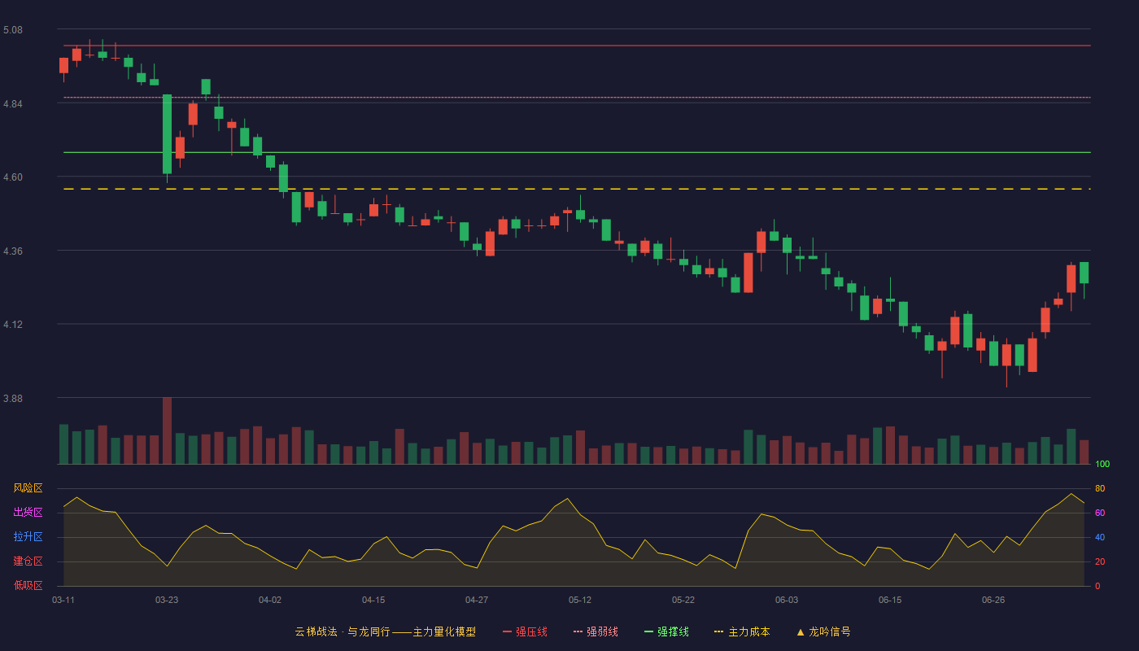Click the 4.84 price axis label
The height and width of the screenshot is (651, 1139).
(x=13, y=104)
